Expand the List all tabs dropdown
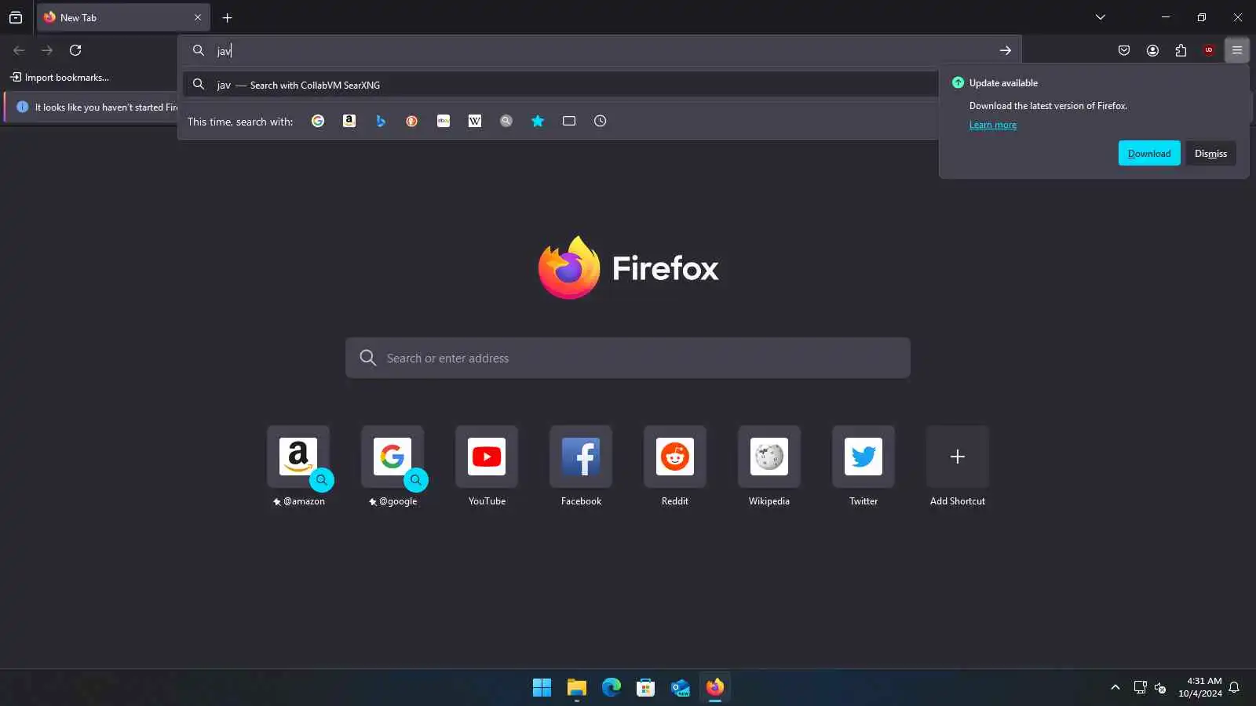The width and height of the screenshot is (1256, 706). [1101, 17]
